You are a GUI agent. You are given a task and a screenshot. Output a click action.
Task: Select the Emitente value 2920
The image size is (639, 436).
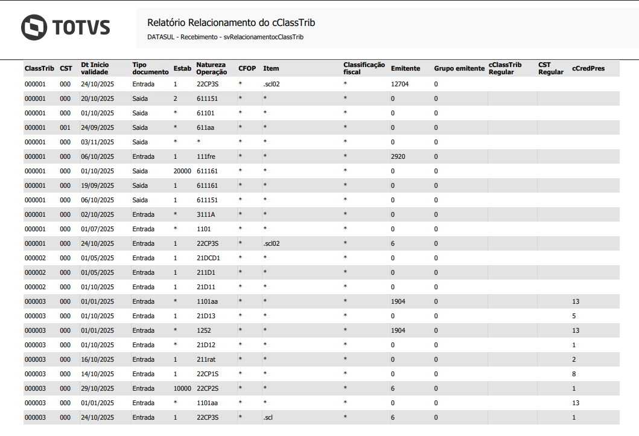[x=398, y=156]
